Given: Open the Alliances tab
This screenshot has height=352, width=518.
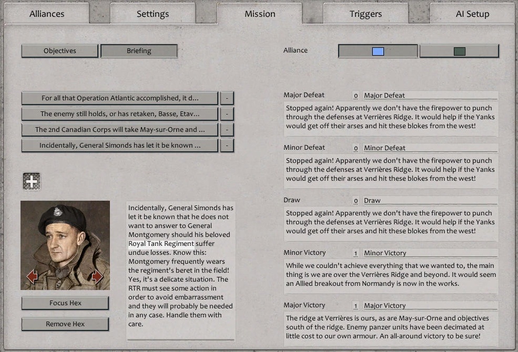Looking at the screenshot, I should tap(47, 14).
